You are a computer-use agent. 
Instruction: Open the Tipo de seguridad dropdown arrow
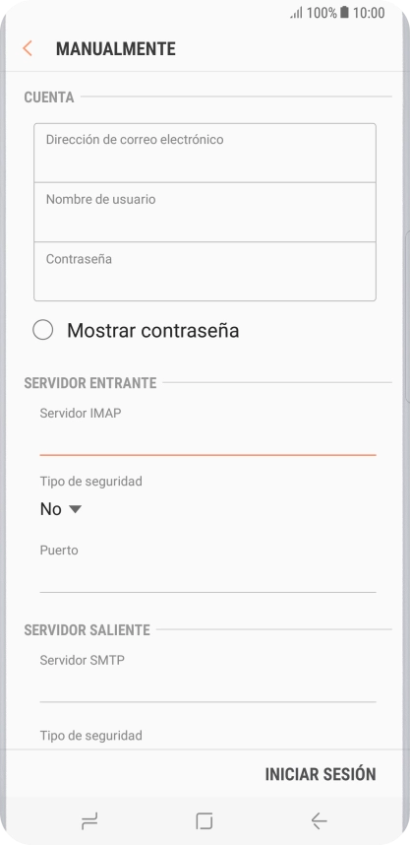76,509
